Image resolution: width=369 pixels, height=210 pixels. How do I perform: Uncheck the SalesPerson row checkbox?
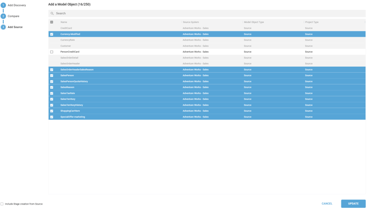(52, 76)
